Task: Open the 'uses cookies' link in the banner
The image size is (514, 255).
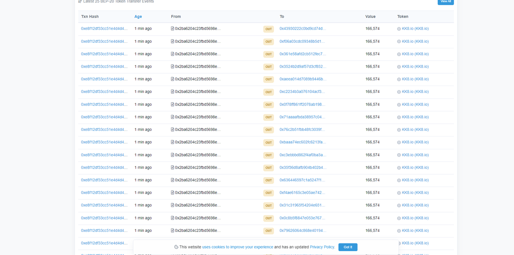Action: click(238, 247)
